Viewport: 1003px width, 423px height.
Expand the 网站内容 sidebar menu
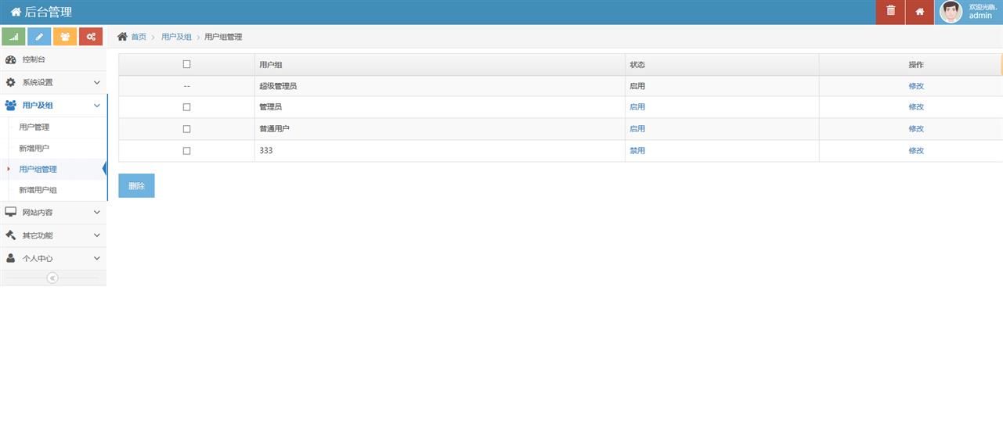[52, 212]
